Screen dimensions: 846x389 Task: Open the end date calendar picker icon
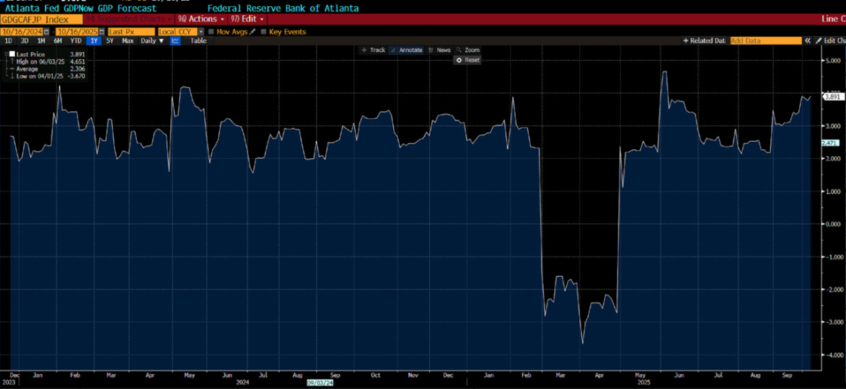point(102,32)
